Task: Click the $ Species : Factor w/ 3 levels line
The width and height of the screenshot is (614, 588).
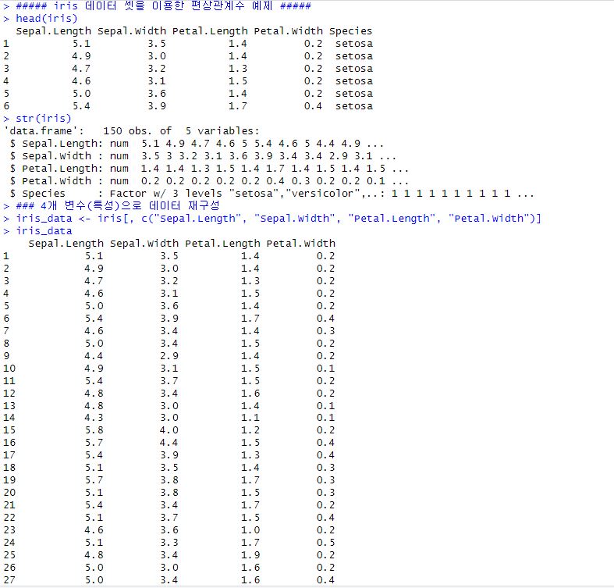Action: pos(272,194)
